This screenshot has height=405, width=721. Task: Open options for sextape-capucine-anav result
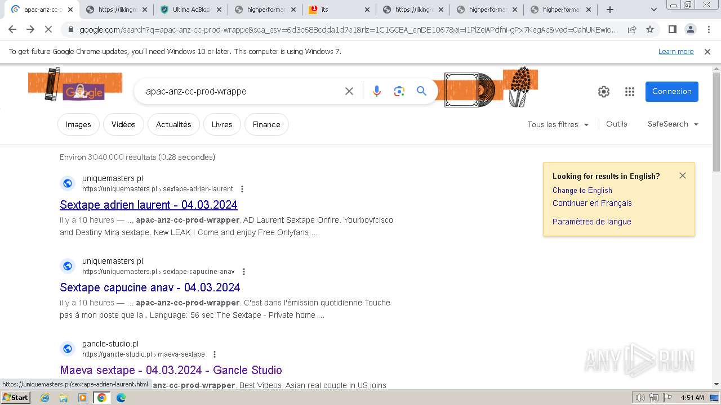click(x=244, y=272)
